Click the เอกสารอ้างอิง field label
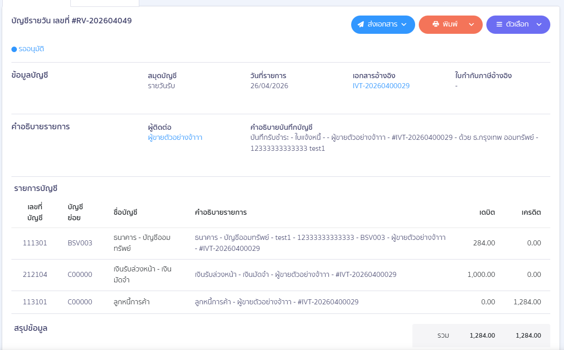Screen dimensions: 564x350 [374, 76]
